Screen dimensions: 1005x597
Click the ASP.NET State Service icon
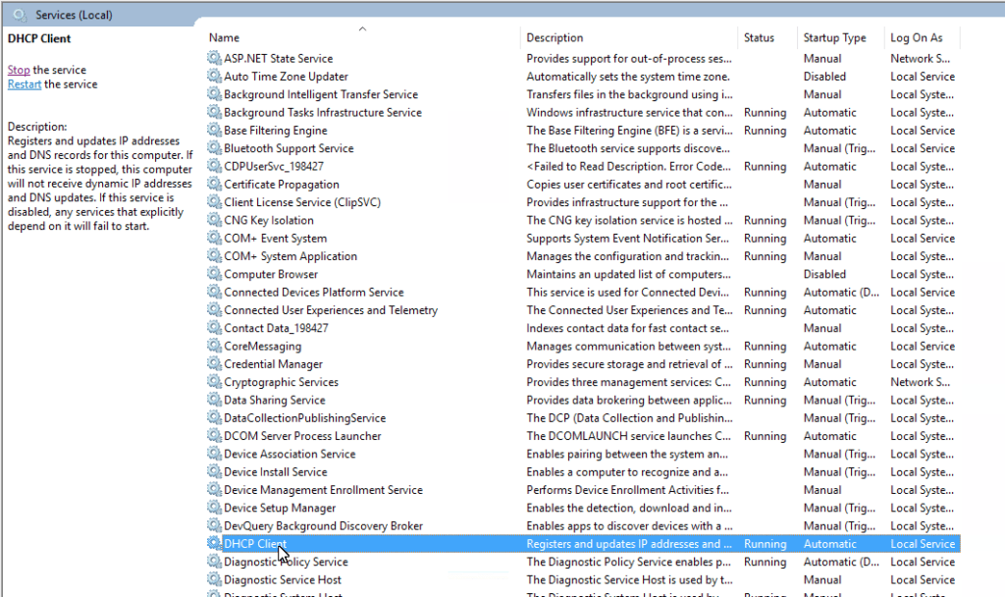(x=214, y=58)
